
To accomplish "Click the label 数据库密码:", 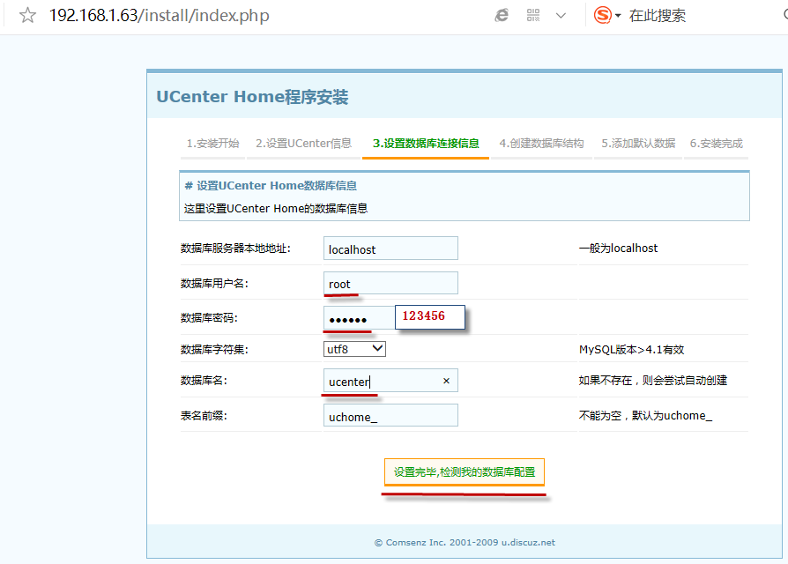I will coord(209,318).
